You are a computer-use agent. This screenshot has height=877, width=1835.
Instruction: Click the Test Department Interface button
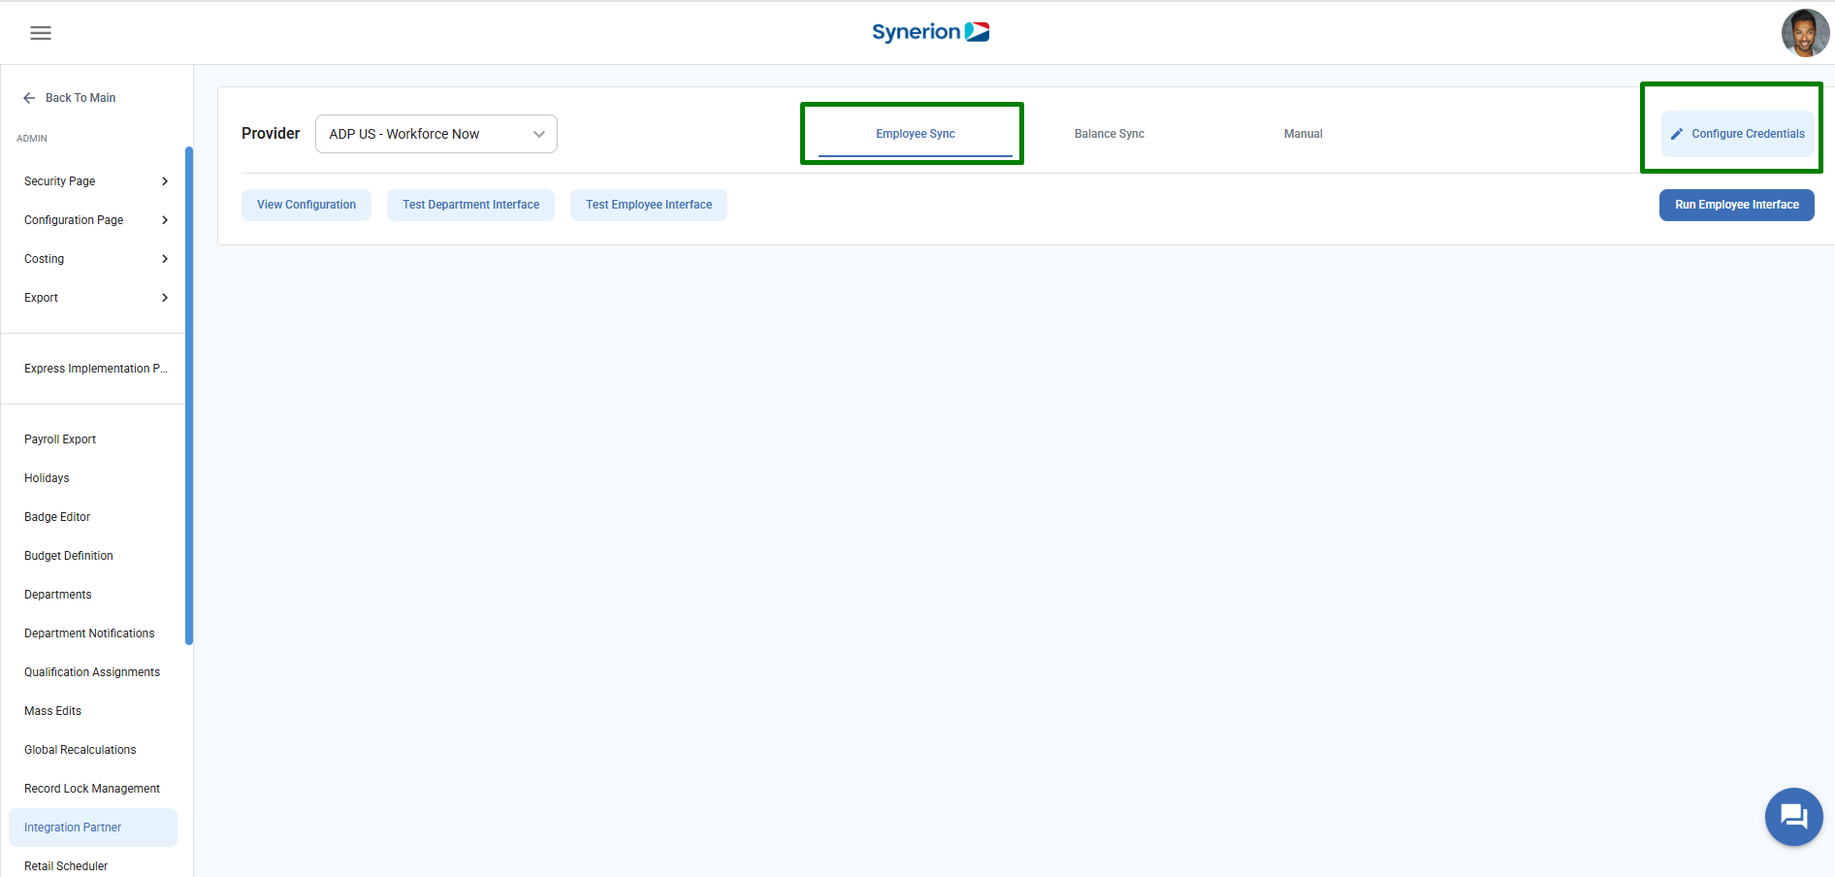(470, 205)
